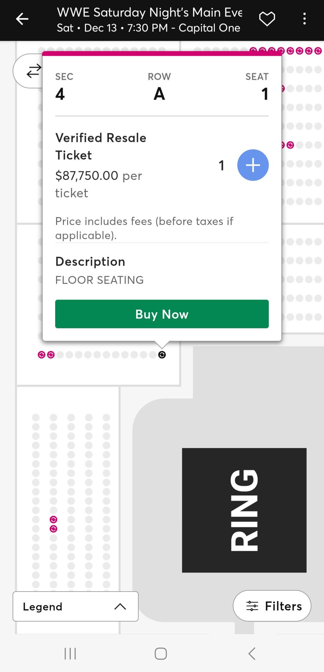
Task: Select second pink resale seat below popup
Action: coord(51,355)
